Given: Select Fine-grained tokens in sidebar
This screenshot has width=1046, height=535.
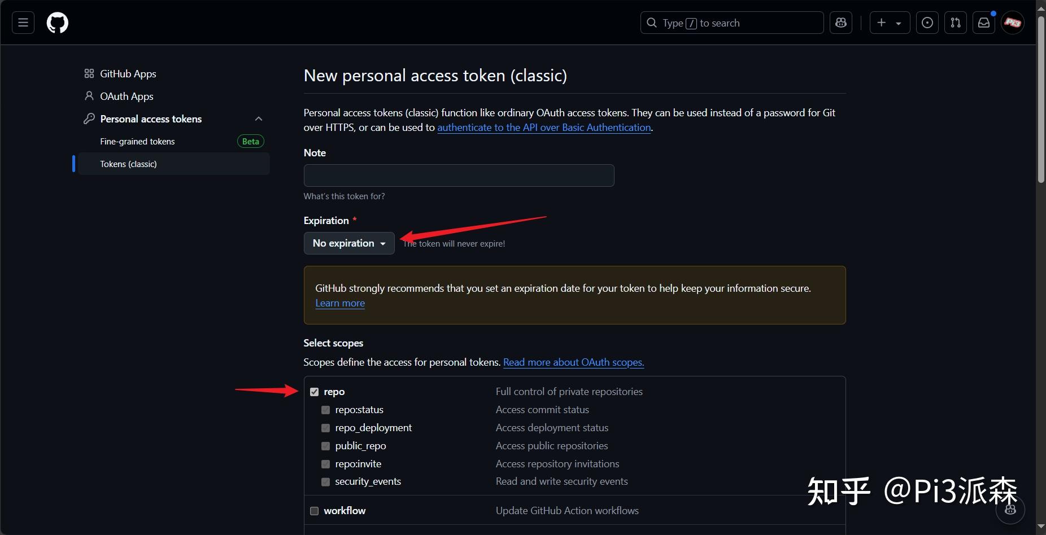Looking at the screenshot, I should (x=137, y=141).
